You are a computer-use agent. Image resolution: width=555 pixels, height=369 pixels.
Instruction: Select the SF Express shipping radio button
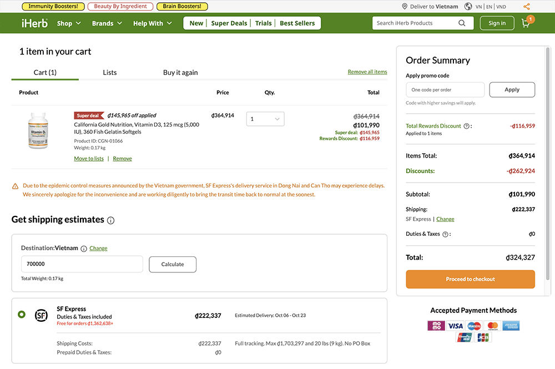point(21,314)
